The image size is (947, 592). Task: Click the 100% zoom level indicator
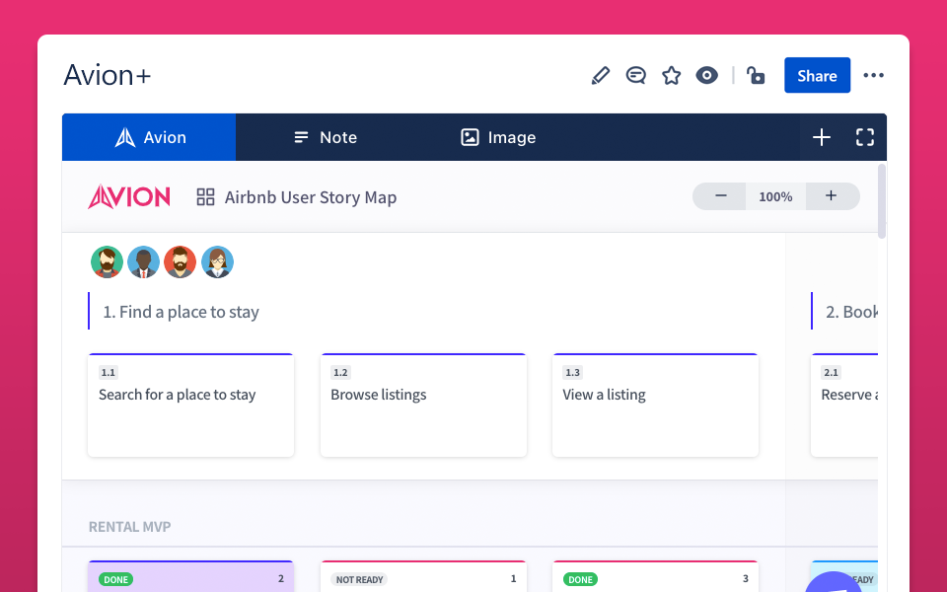point(775,196)
